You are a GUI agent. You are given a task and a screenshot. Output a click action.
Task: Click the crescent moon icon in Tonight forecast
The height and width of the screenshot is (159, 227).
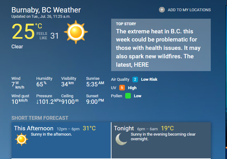coord(121,139)
